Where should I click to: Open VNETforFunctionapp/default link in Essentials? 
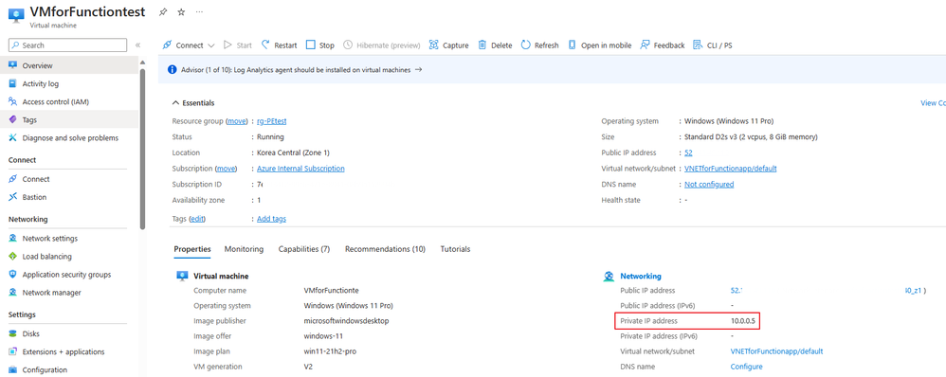(731, 169)
